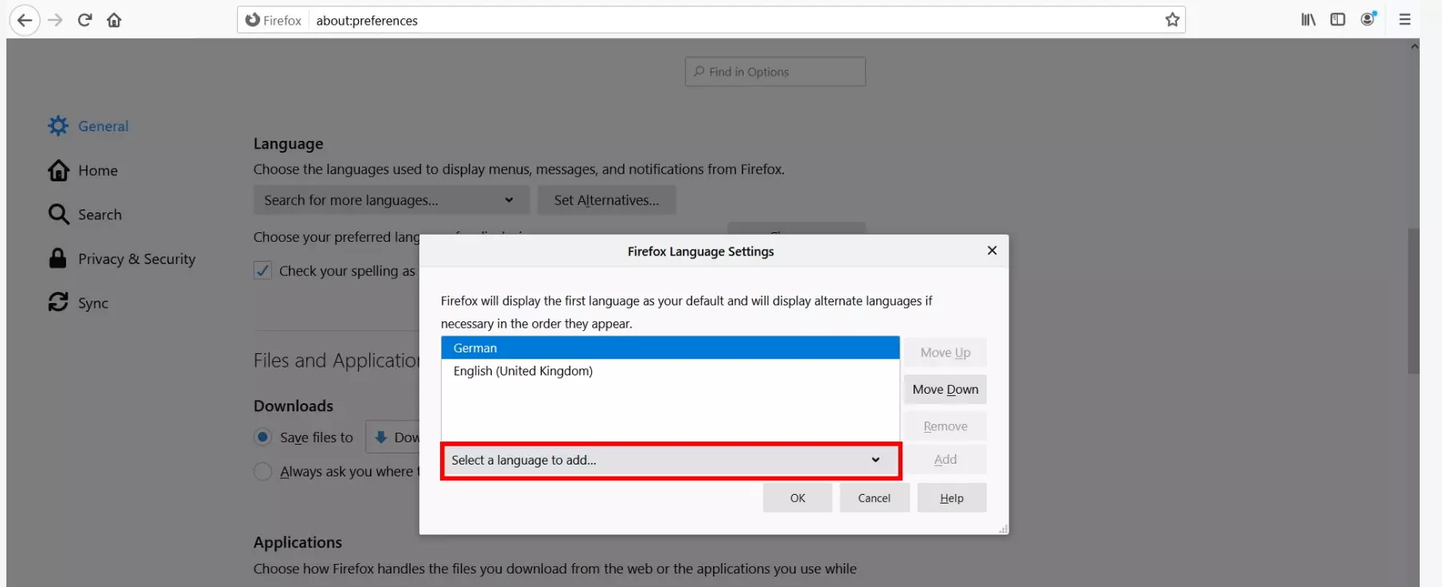Click the download folder button beside Save files to

(x=393, y=437)
